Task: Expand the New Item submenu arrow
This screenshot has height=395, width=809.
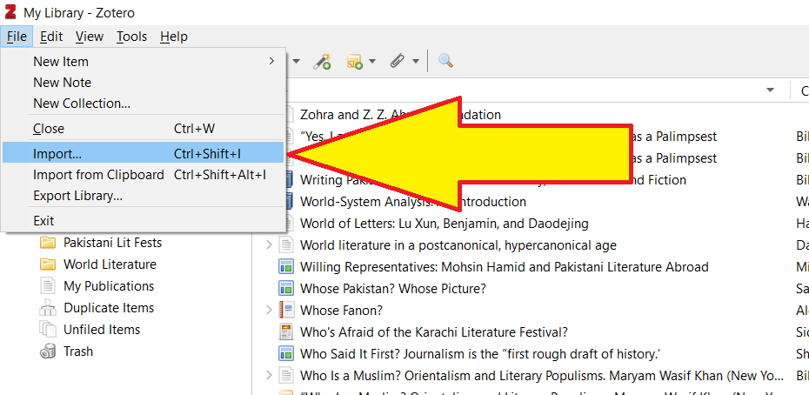Action: point(271,62)
